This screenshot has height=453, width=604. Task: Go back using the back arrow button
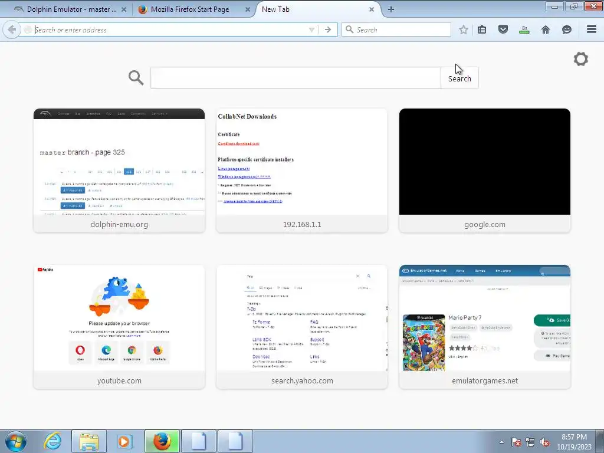[12, 29]
